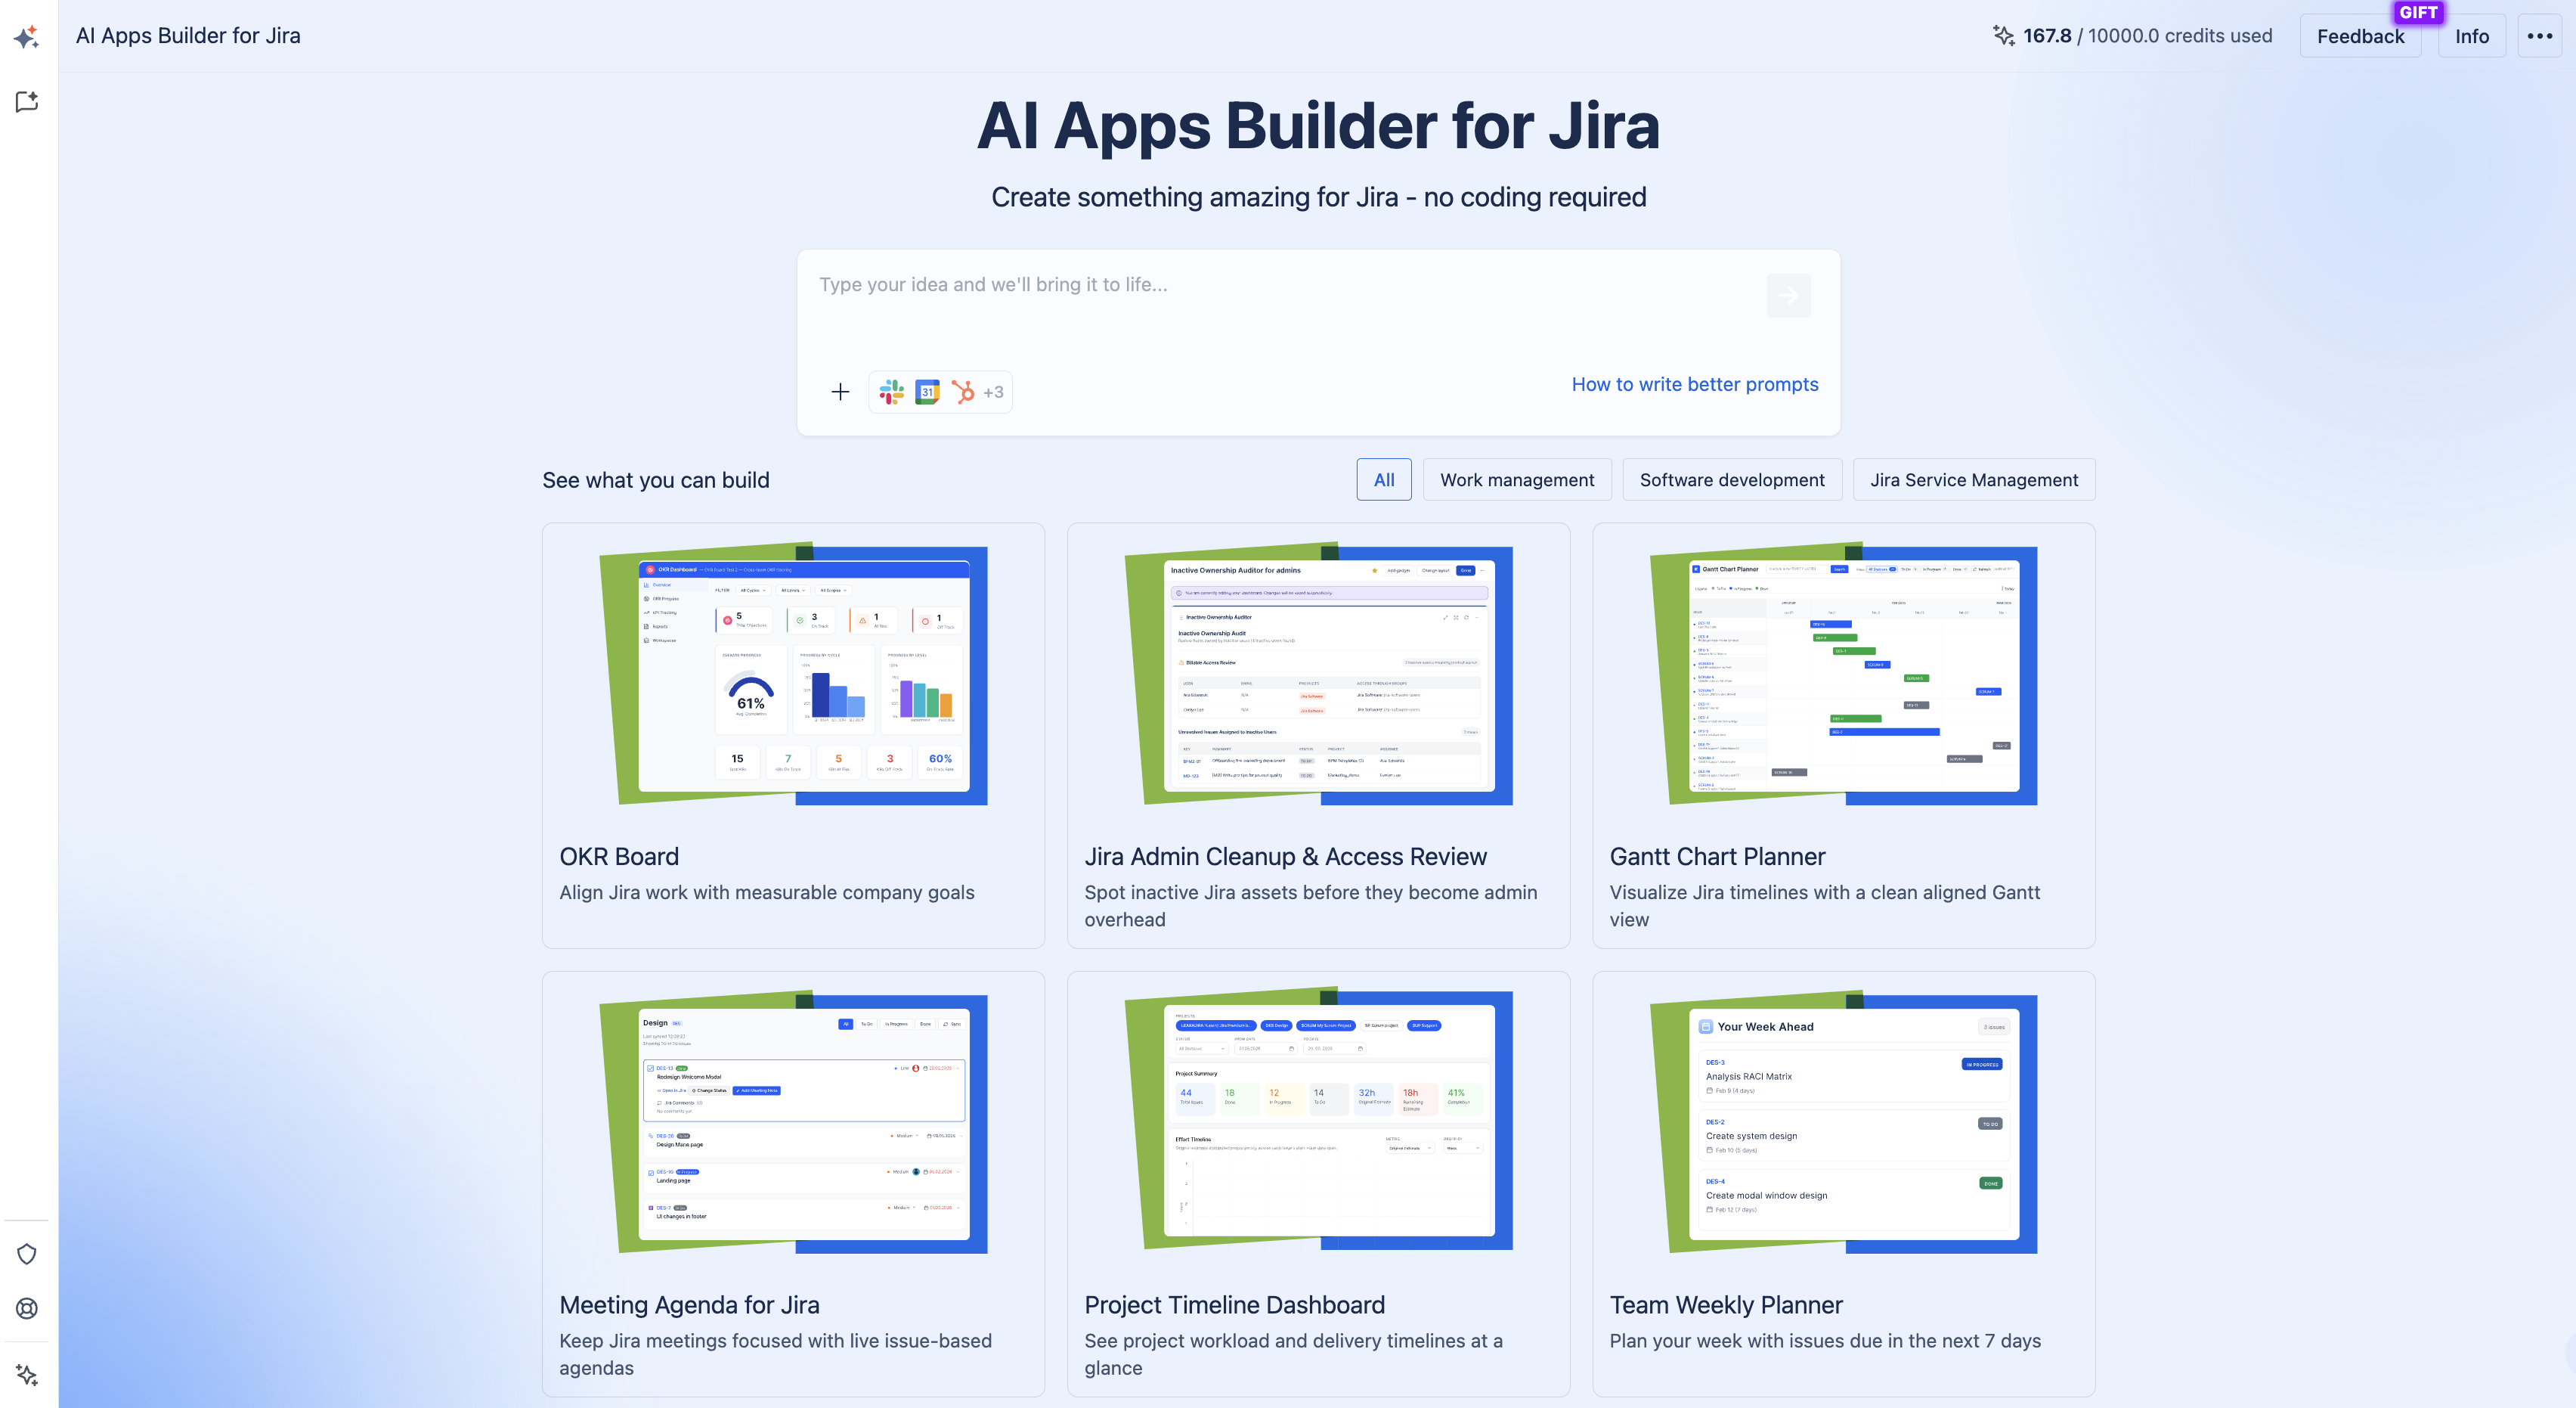
Task: Click the Jira Admin Cleanup & Access Review title
Action: pyautogui.click(x=1285, y=857)
